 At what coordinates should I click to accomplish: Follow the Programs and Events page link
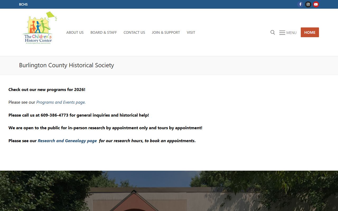[61, 102]
